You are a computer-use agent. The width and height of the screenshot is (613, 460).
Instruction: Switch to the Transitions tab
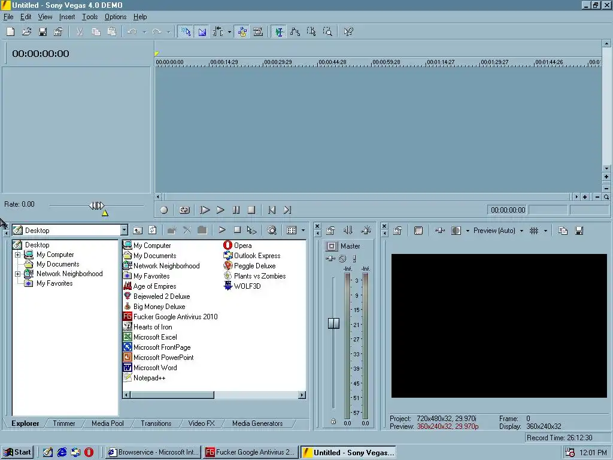click(x=156, y=423)
